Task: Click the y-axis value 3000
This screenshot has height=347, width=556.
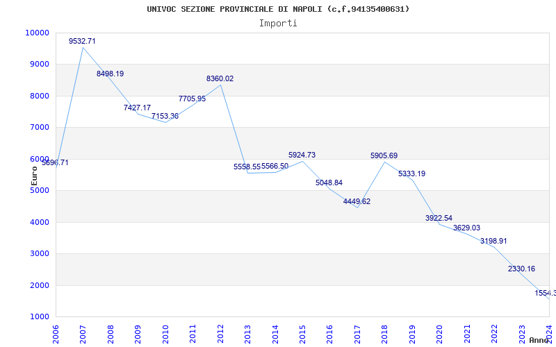Action: click(x=39, y=254)
